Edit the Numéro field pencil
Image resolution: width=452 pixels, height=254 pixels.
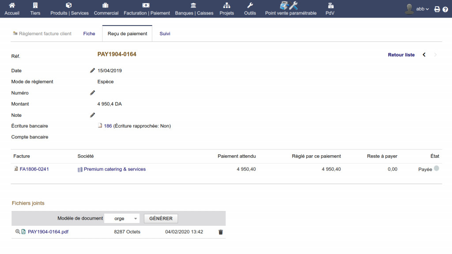[92, 93]
